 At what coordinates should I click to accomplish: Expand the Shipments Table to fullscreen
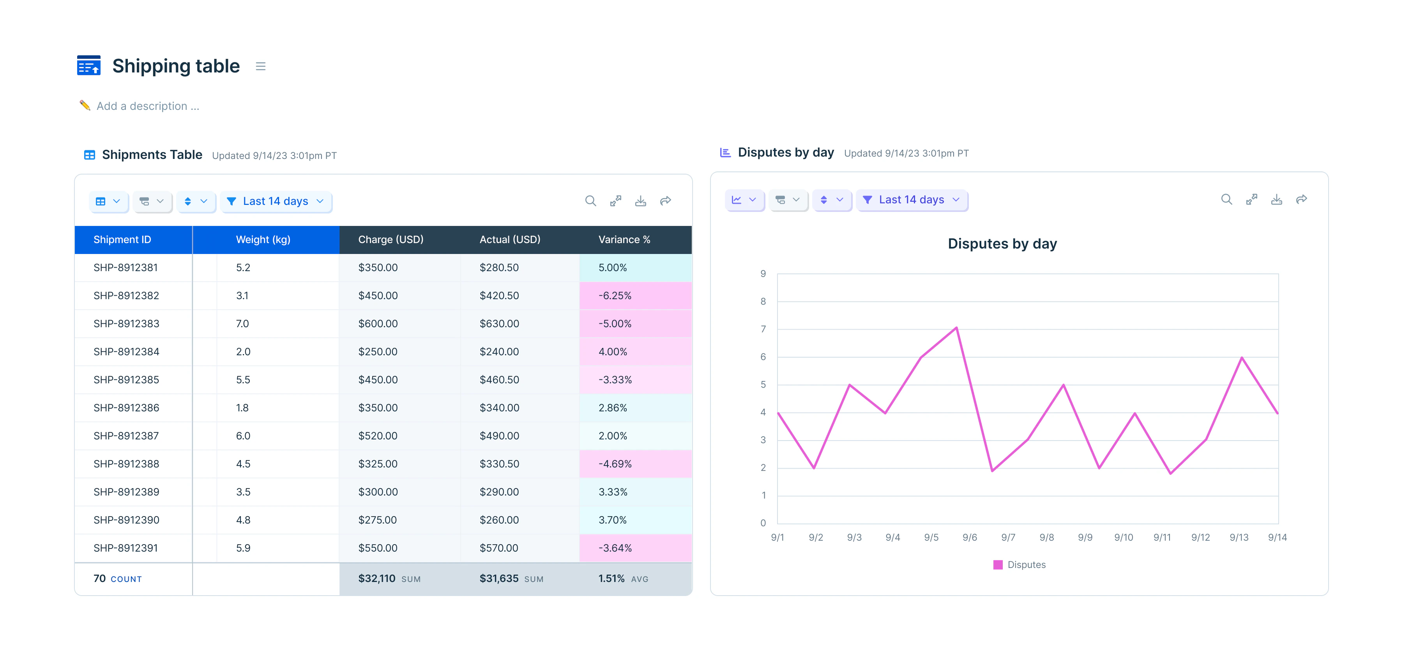tap(615, 201)
